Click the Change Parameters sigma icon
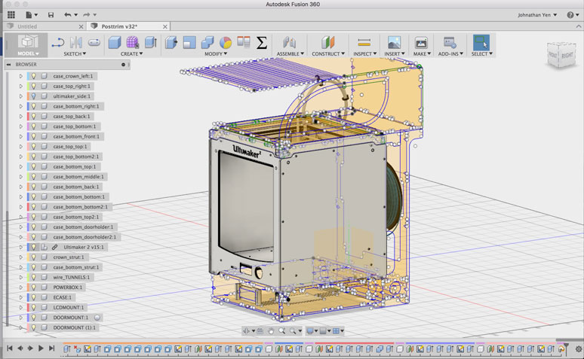 262,42
